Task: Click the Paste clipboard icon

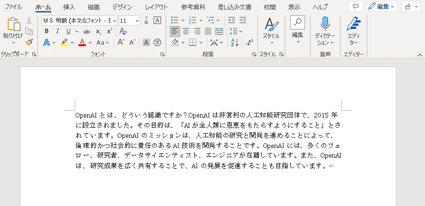Action: click(x=13, y=24)
